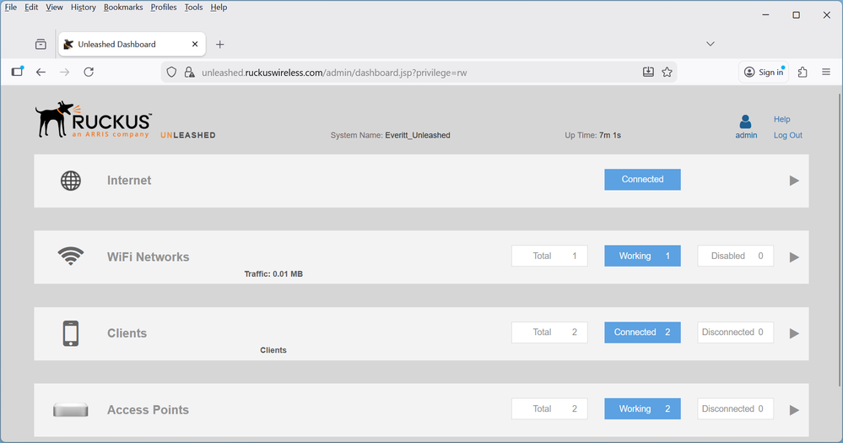
Task: Go back with the browser back arrow
Action: pyautogui.click(x=41, y=72)
